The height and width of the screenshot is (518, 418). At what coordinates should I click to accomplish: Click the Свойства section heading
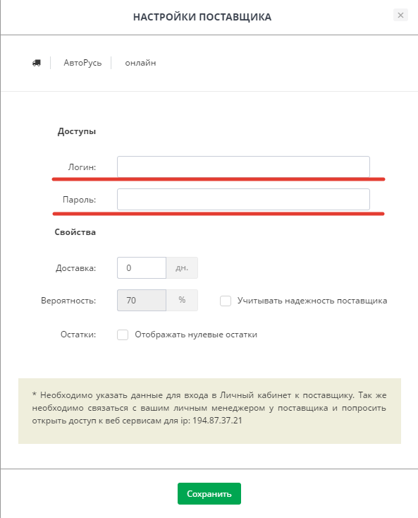75,232
